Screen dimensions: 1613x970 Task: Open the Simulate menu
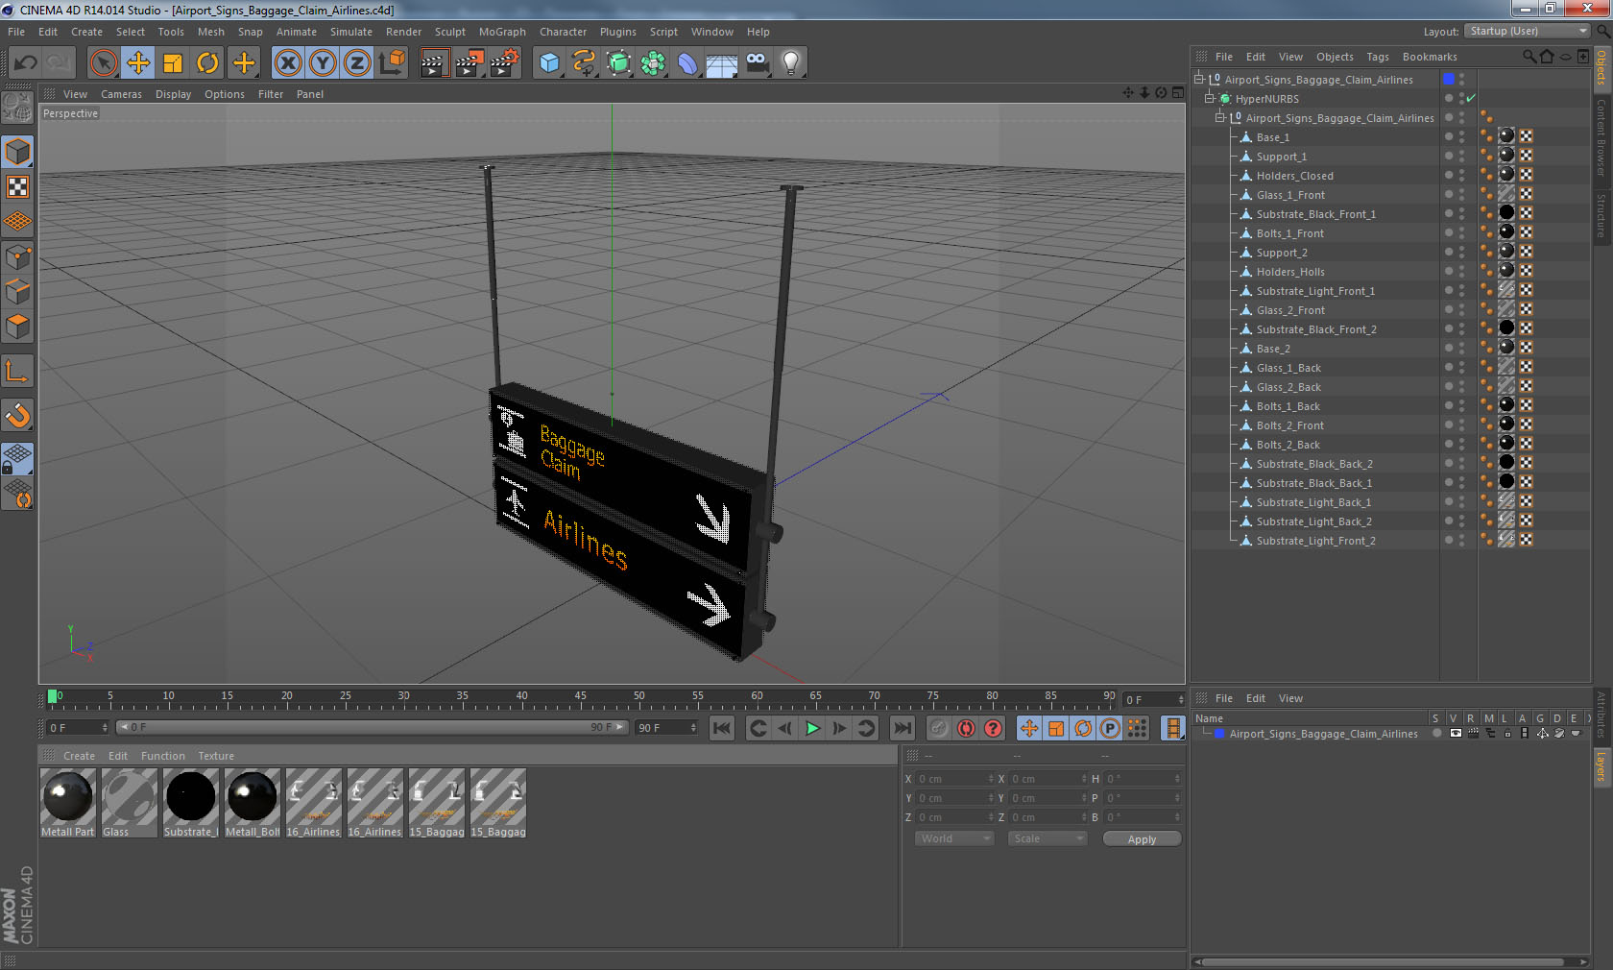pos(351,32)
